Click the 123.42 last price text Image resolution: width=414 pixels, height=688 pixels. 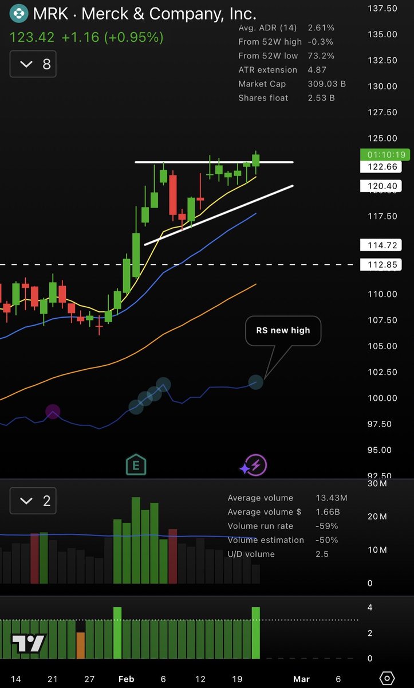(32, 38)
